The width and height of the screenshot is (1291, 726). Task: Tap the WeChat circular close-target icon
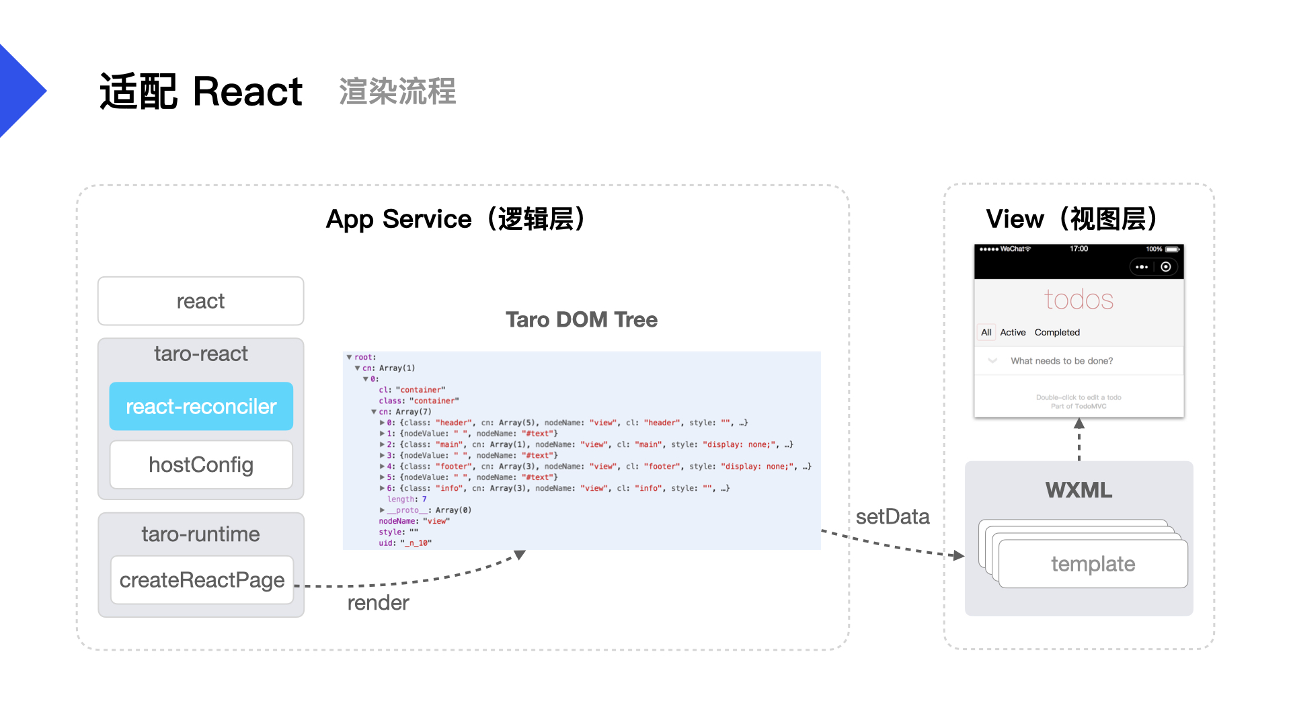point(1166,267)
